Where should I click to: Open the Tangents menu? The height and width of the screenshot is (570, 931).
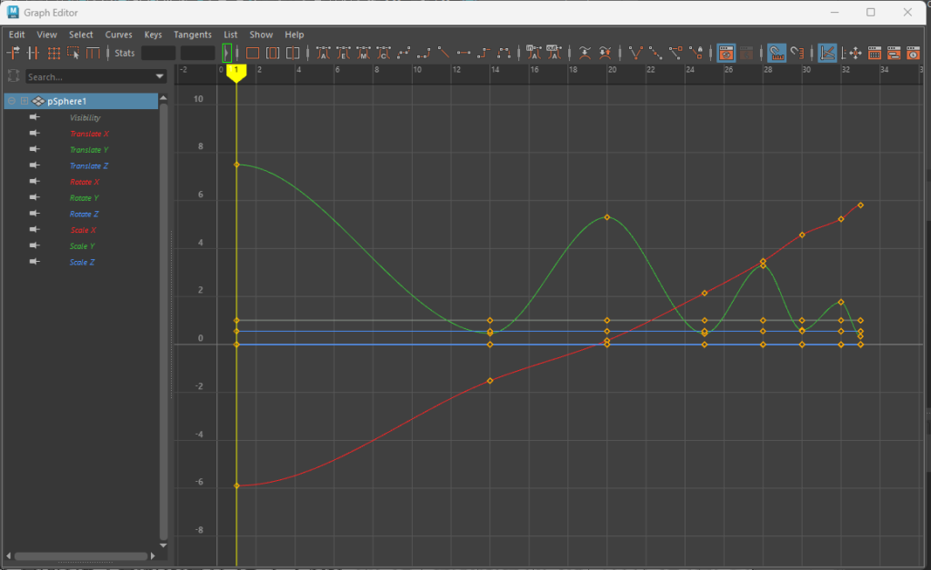191,35
